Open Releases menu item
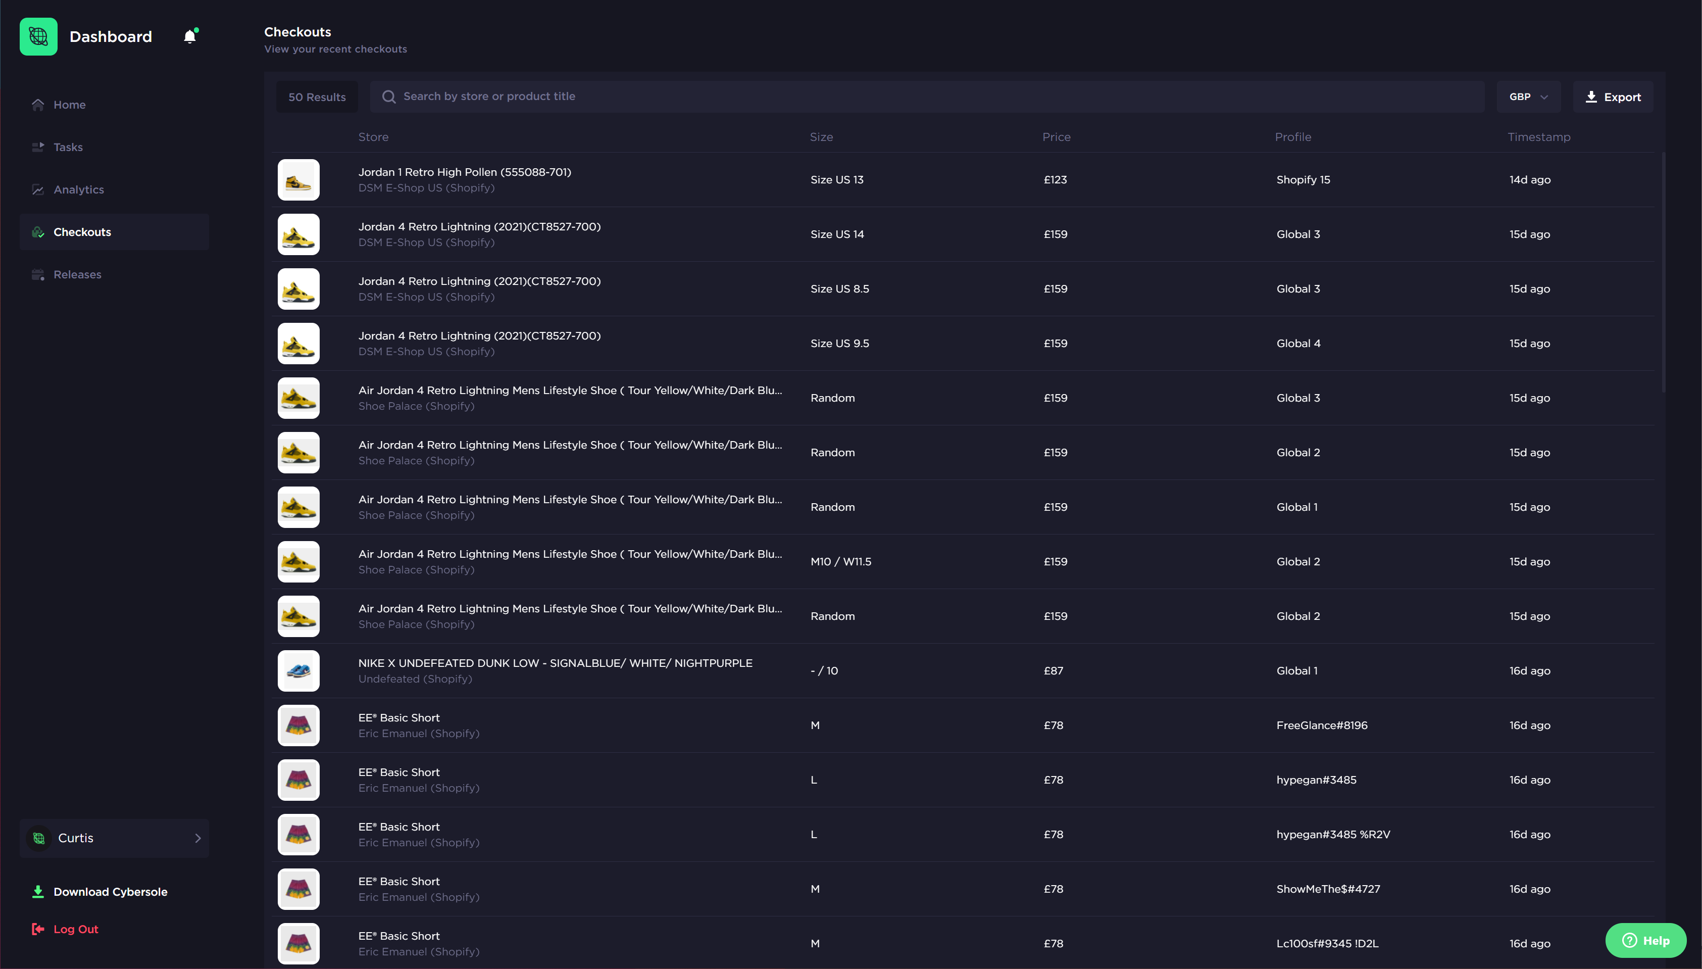The width and height of the screenshot is (1702, 969). 115,274
